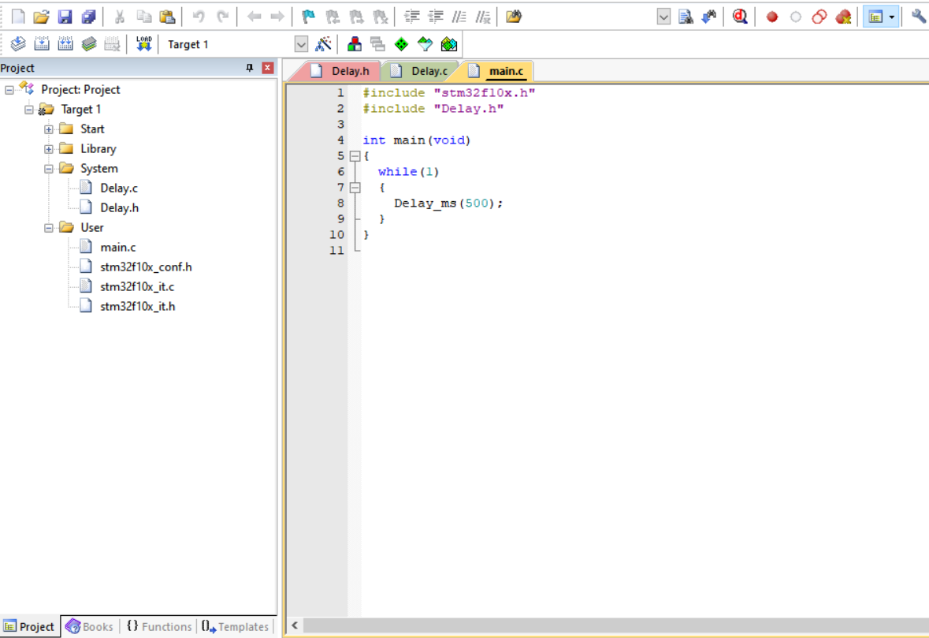Toggle code folding at line 7

point(355,188)
